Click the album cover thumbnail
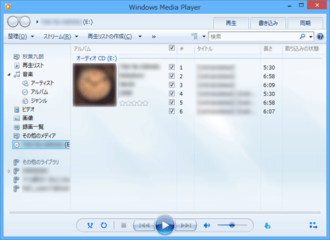 point(94,85)
